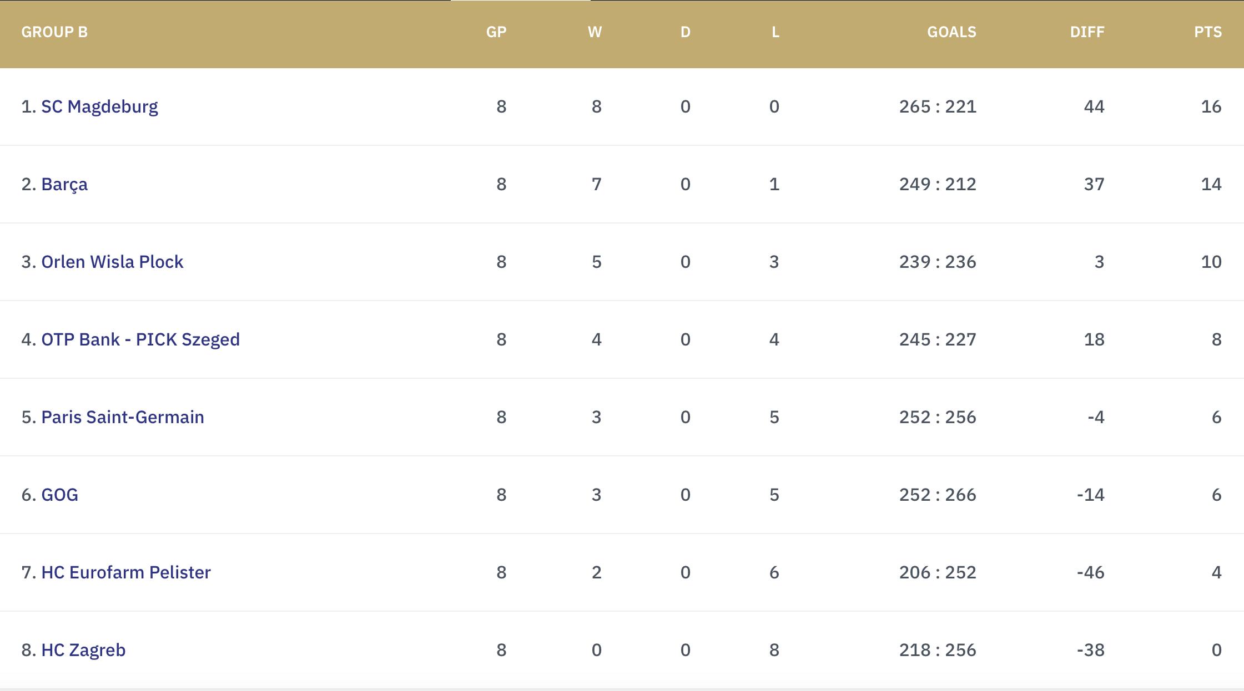The width and height of the screenshot is (1244, 691).
Task: Click the DIFF column header
Action: [1087, 32]
